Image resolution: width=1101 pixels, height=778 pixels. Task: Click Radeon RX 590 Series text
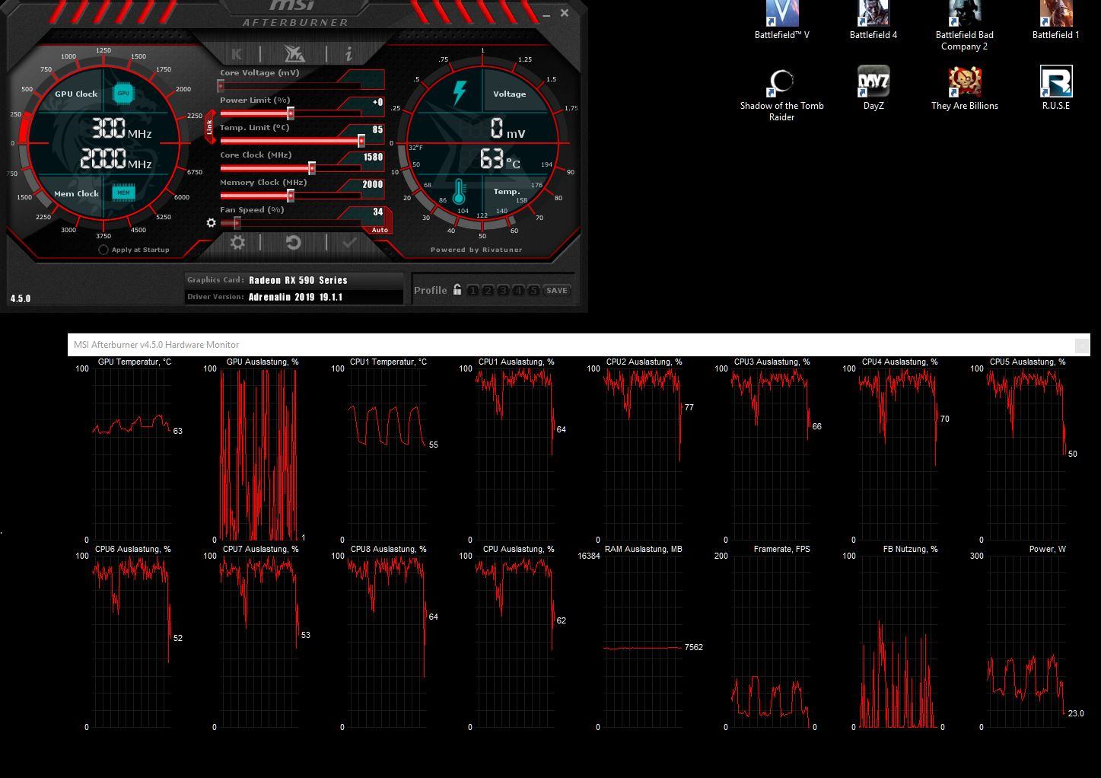pos(298,280)
